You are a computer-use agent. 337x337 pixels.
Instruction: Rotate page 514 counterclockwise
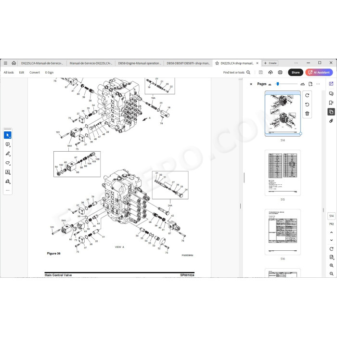(x=307, y=104)
